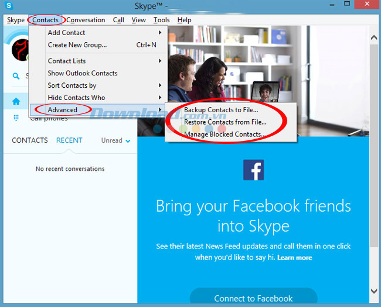Image resolution: width=381 pixels, height=307 pixels.
Task: Open the Skype menu
Action: point(16,20)
